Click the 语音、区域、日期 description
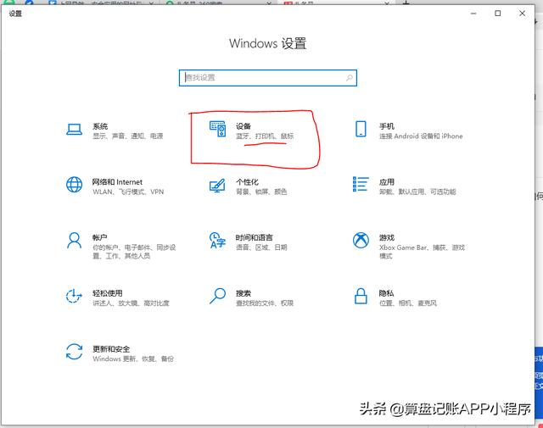The width and height of the screenshot is (543, 428). (x=261, y=247)
